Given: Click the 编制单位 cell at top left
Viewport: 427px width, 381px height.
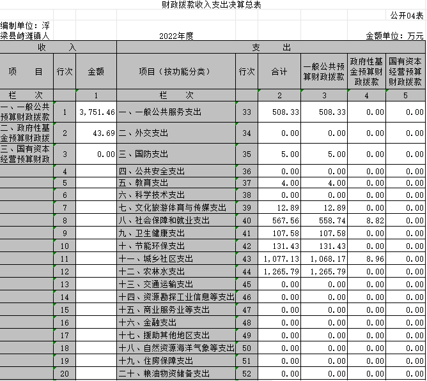Looking at the screenshot, I should point(26,31).
